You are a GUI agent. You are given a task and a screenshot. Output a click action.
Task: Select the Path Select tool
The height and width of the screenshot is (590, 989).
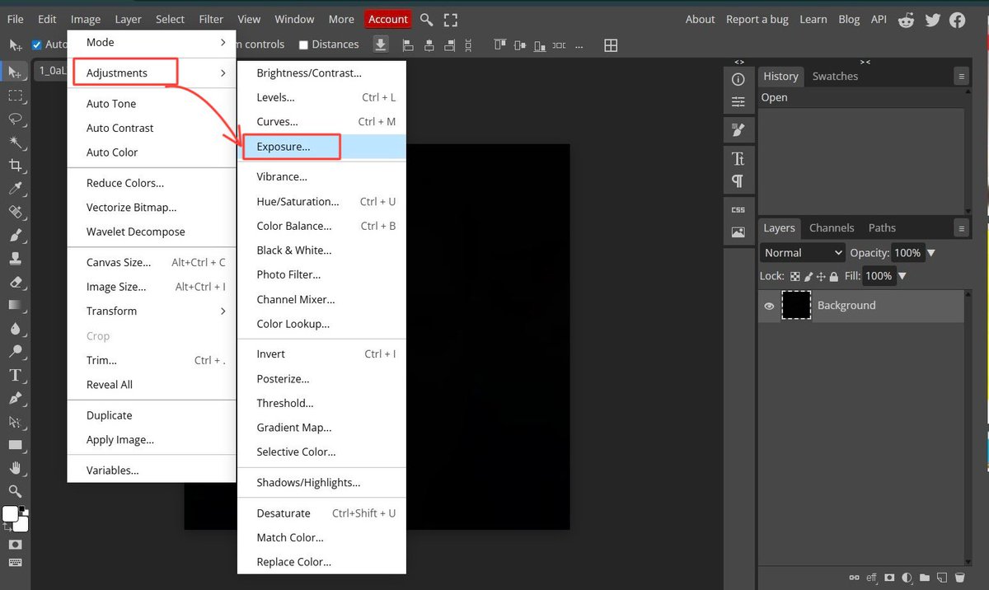15,421
